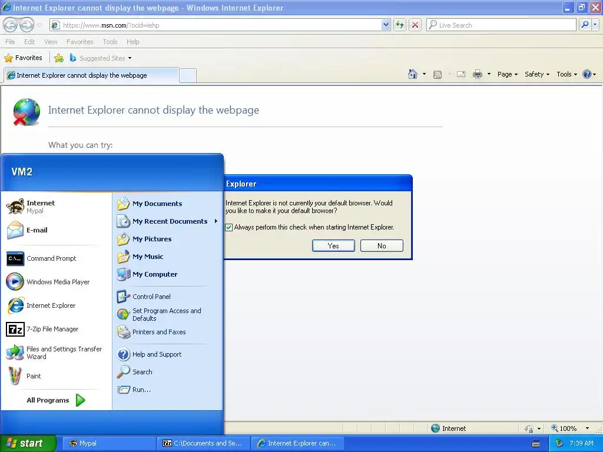Open the Home page icon in command bar

pyautogui.click(x=413, y=74)
